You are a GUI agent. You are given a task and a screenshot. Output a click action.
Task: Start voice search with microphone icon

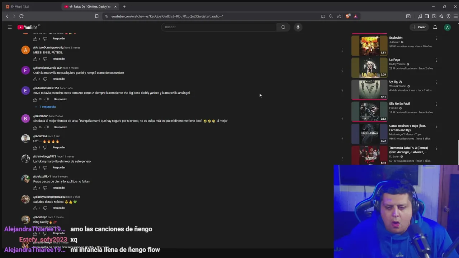coord(298,27)
